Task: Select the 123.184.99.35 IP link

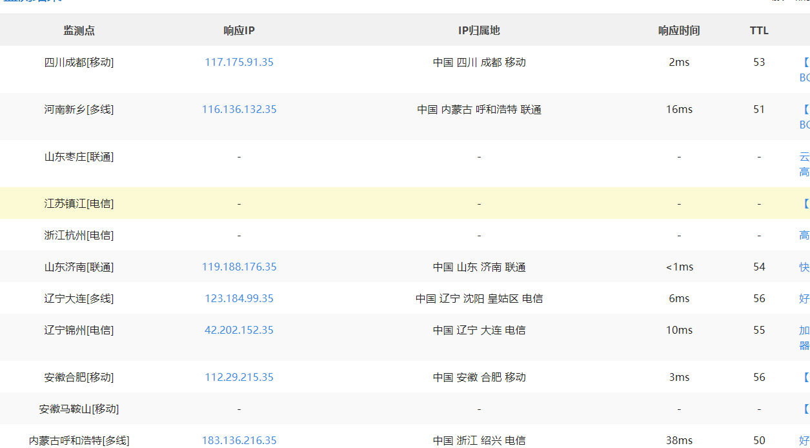Action: click(239, 298)
